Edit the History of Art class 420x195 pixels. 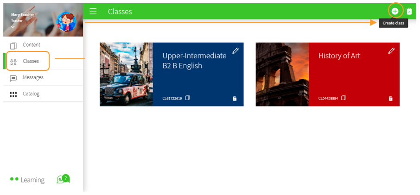(391, 50)
